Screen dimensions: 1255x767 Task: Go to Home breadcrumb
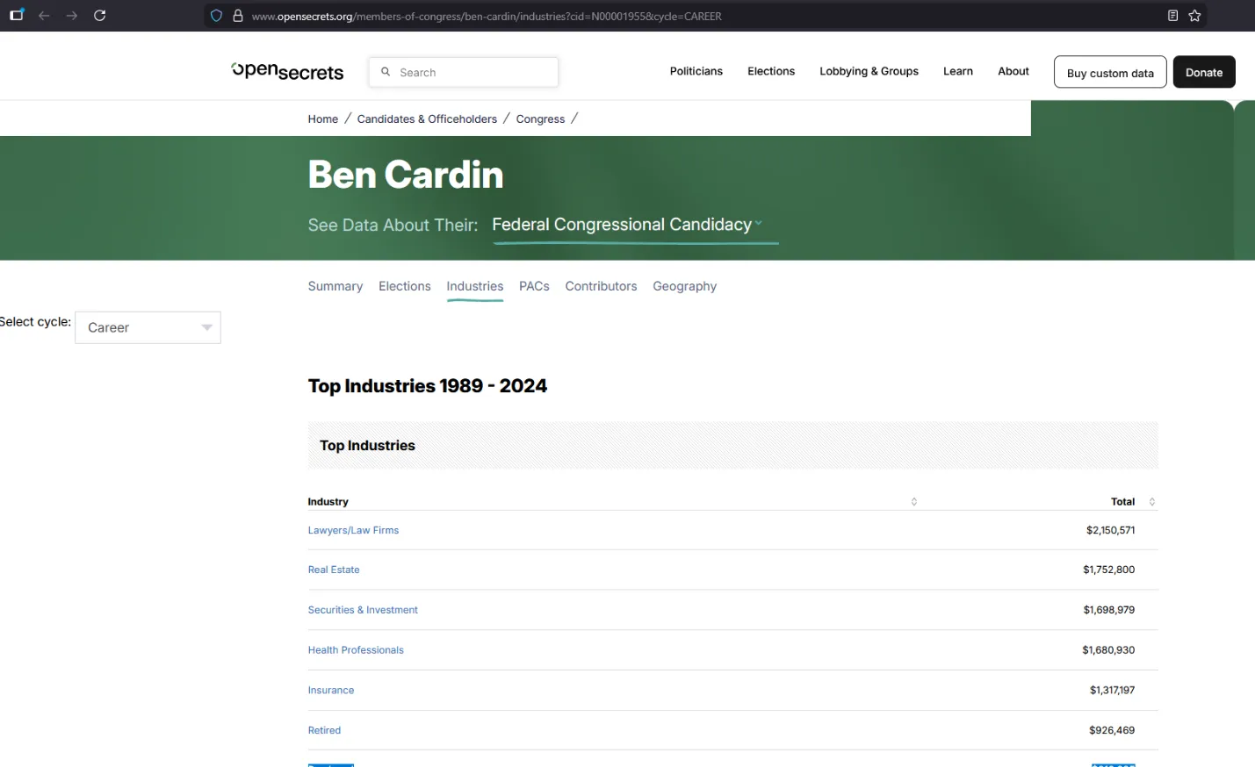(323, 118)
